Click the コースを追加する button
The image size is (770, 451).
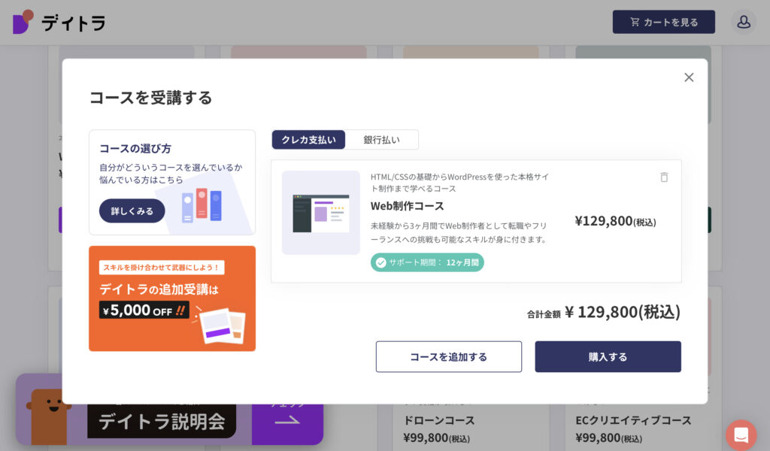(449, 357)
